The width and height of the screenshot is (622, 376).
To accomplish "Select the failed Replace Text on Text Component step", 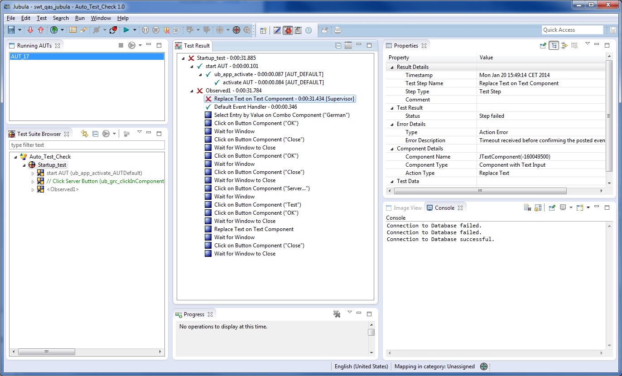I will [280, 99].
